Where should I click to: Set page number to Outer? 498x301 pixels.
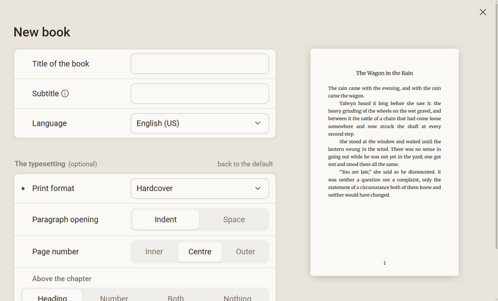tap(245, 251)
